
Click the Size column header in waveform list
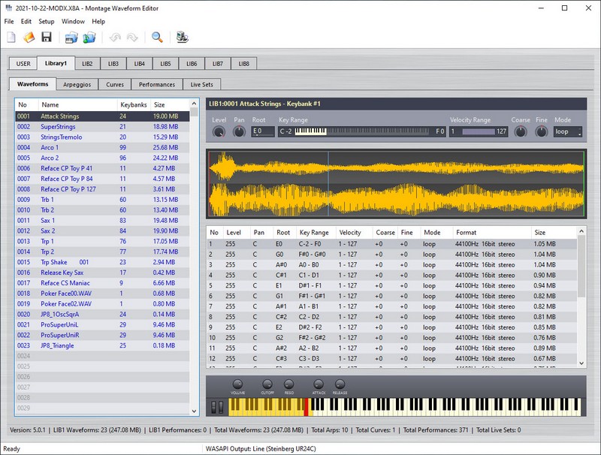pyautogui.click(x=159, y=105)
